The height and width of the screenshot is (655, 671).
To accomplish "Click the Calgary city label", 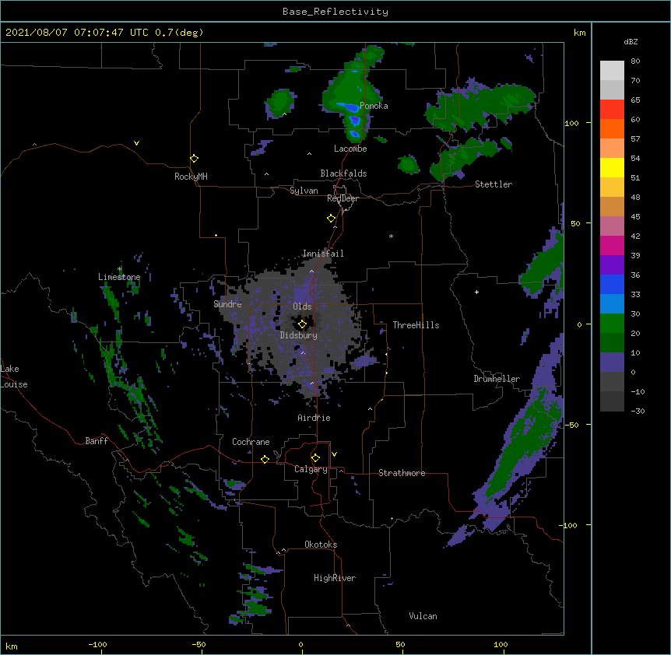I will coord(311,469).
